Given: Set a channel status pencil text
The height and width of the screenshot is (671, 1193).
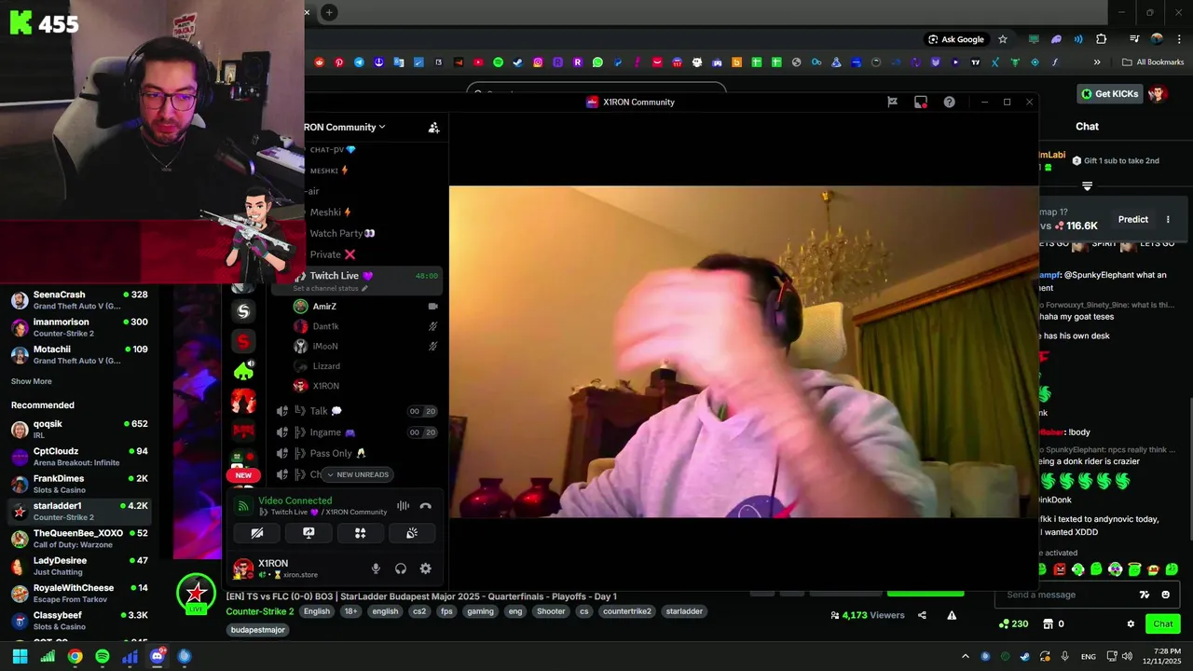Looking at the screenshot, I should [x=330, y=288].
